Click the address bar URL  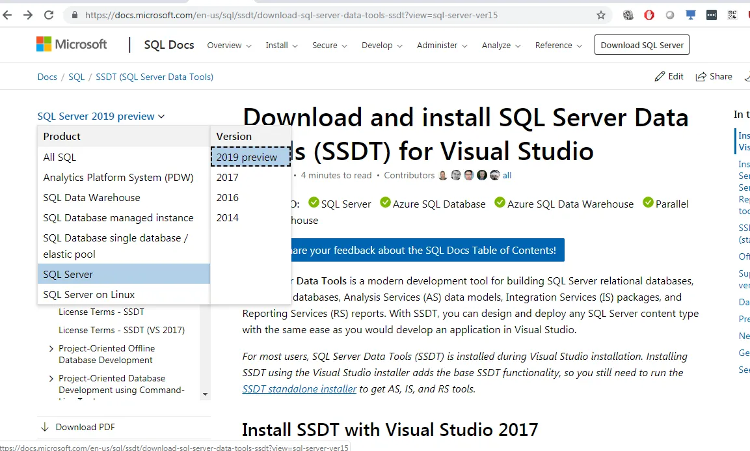(291, 16)
